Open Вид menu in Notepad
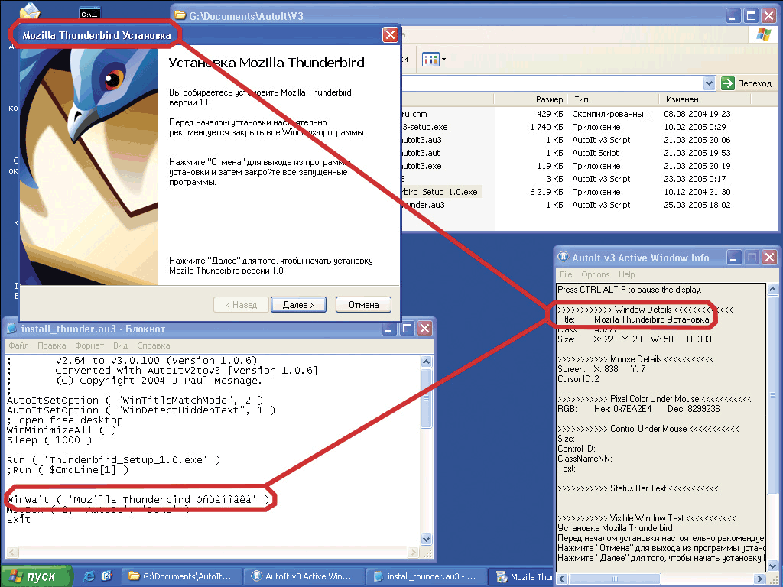 click(120, 345)
